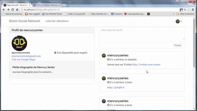Click the Publier button
197x111 pixels.
(178, 45)
